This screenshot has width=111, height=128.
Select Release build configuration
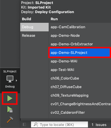tap(34, 36)
